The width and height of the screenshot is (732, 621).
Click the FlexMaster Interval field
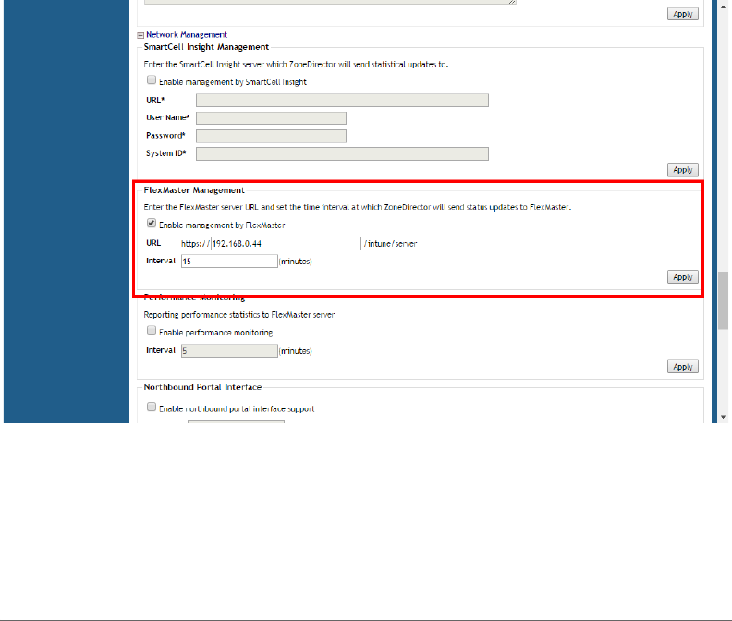click(x=229, y=262)
